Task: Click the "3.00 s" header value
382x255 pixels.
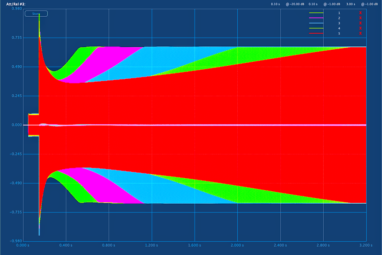Action: [351, 4]
